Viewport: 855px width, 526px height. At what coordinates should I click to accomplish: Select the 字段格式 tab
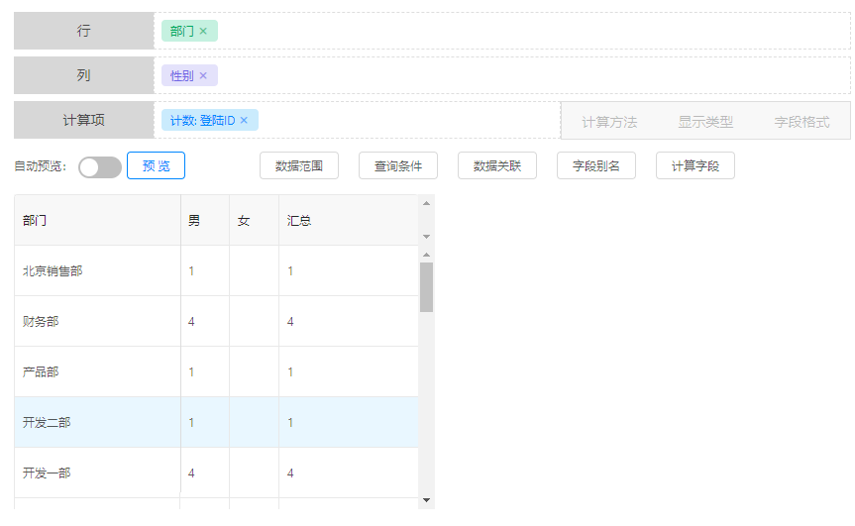[x=802, y=122]
